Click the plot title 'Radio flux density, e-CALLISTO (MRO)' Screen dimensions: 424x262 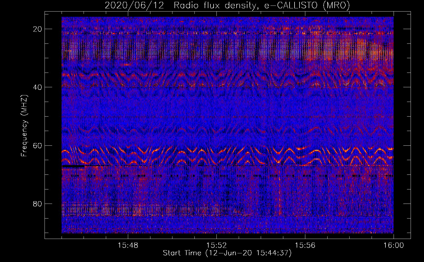coord(262,6)
